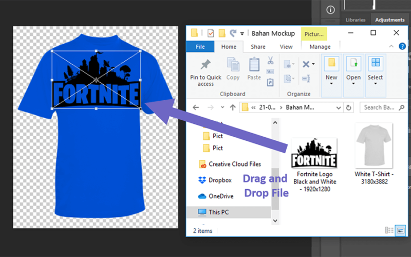
Task: Open recent locations dropdown chevron
Action: 222,107
